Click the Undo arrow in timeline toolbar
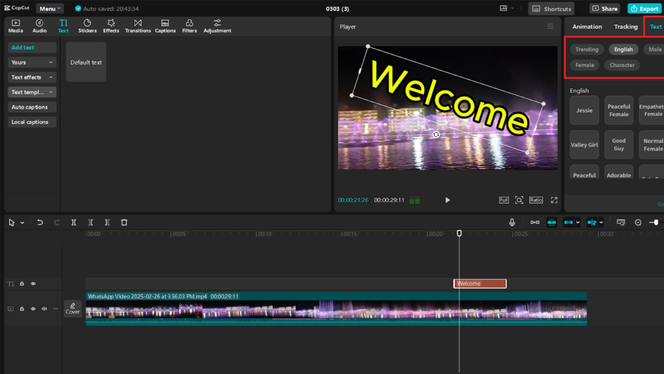Image resolution: width=664 pixels, height=374 pixels. coord(40,222)
